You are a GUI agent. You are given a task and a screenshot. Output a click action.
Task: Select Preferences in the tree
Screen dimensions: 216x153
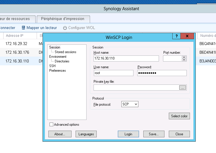tap(58, 71)
